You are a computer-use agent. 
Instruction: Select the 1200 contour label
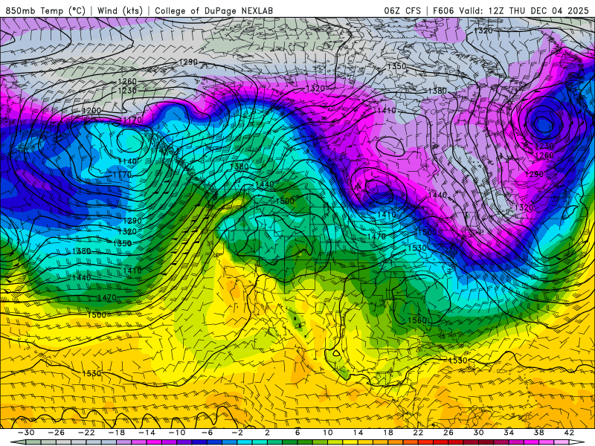91,111
